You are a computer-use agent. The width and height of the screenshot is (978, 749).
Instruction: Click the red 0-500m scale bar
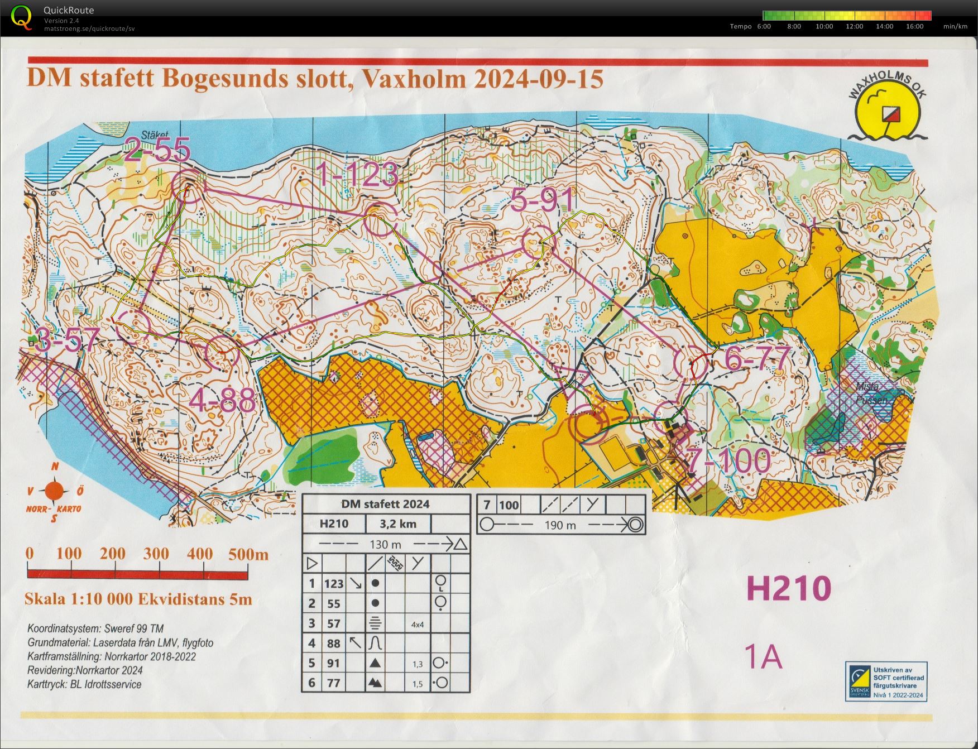pos(138,574)
